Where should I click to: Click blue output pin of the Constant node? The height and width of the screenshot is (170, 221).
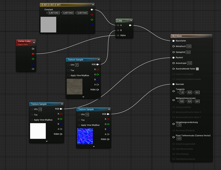click(92, 25)
